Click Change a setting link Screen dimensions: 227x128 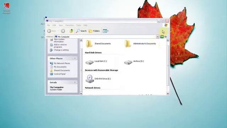tap(61, 50)
